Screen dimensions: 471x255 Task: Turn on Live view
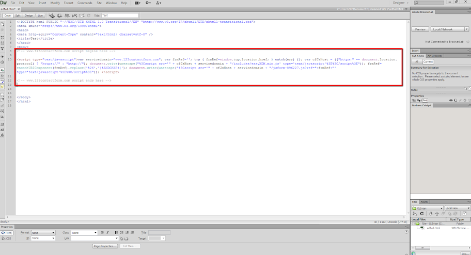pos(40,15)
